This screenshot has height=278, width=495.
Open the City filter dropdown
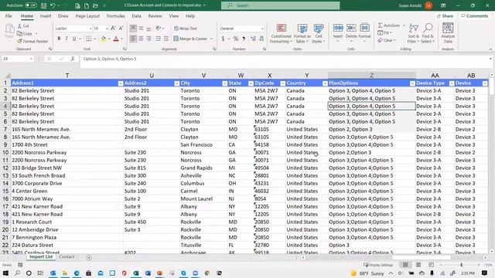224,83
